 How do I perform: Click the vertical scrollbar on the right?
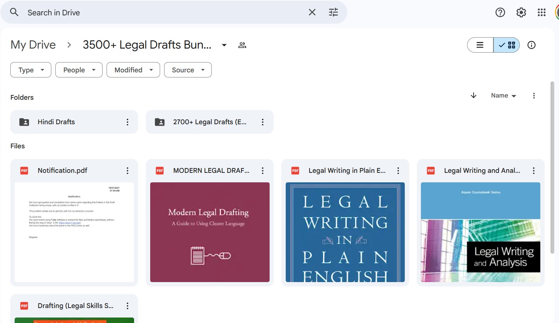click(x=552, y=167)
